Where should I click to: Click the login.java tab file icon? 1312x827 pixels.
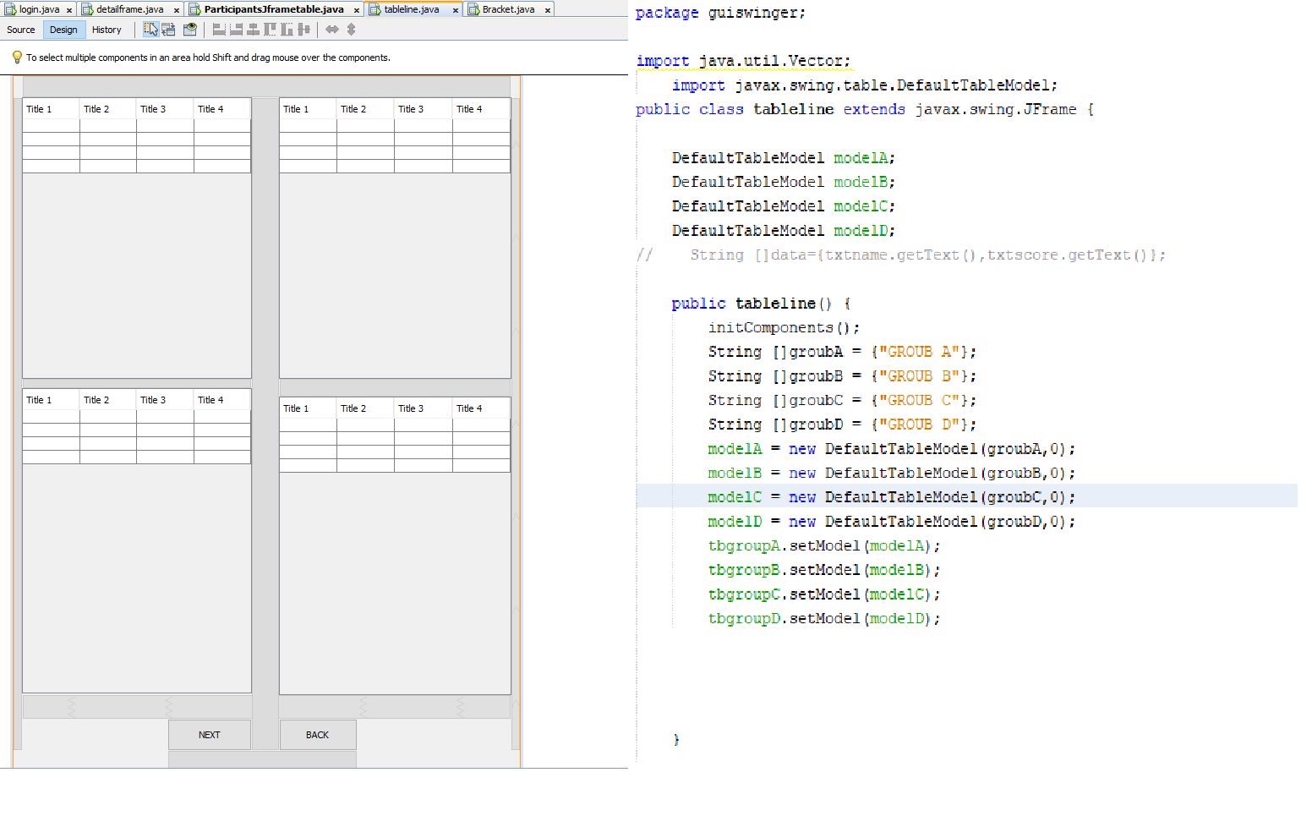[x=11, y=9]
